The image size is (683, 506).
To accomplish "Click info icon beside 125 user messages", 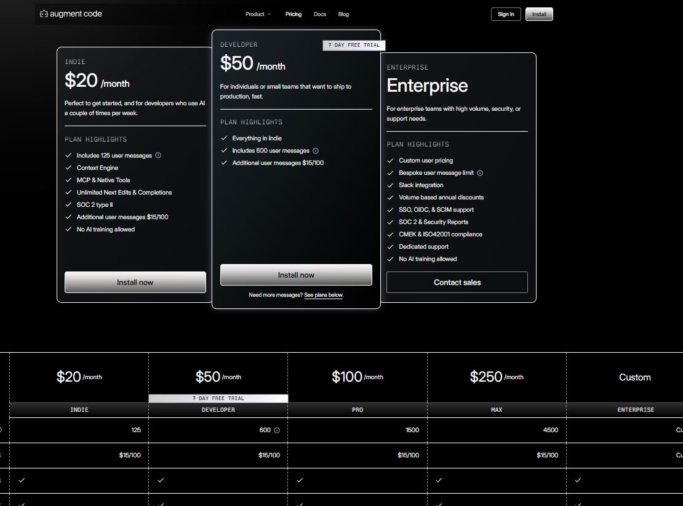I will pos(158,155).
